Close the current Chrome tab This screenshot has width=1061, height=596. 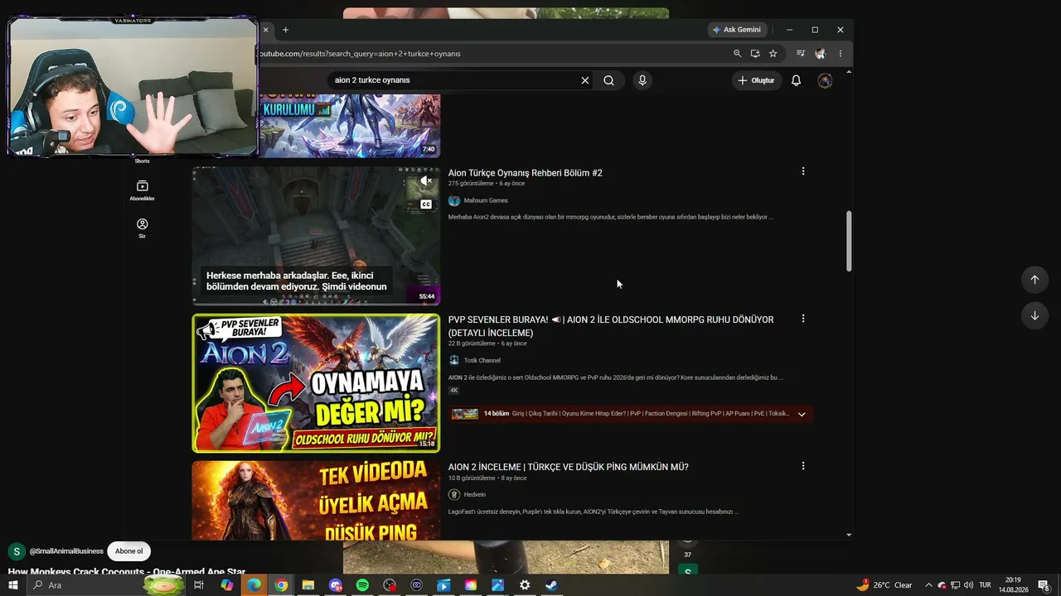(266, 30)
